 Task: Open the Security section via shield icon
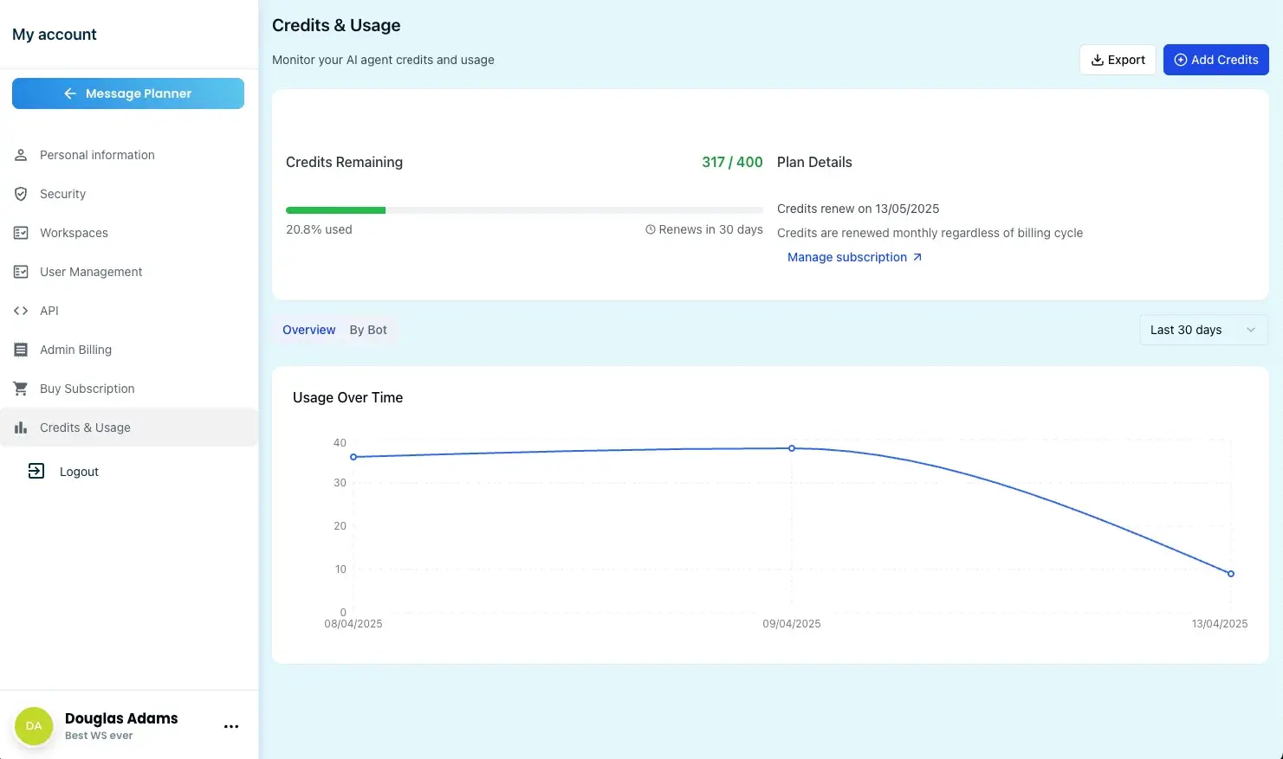[21, 193]
